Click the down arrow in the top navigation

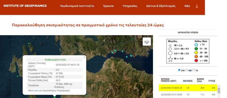[197, 6]
